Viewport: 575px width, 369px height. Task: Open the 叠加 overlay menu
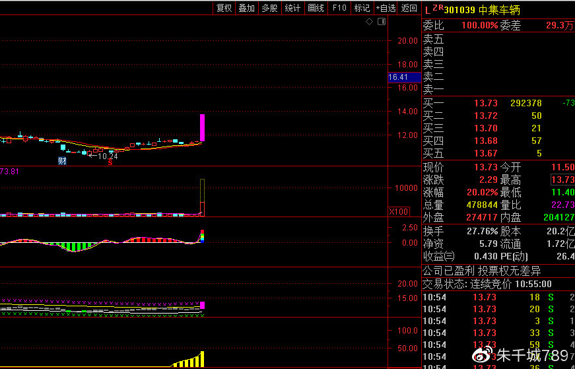tap(247, 8)
